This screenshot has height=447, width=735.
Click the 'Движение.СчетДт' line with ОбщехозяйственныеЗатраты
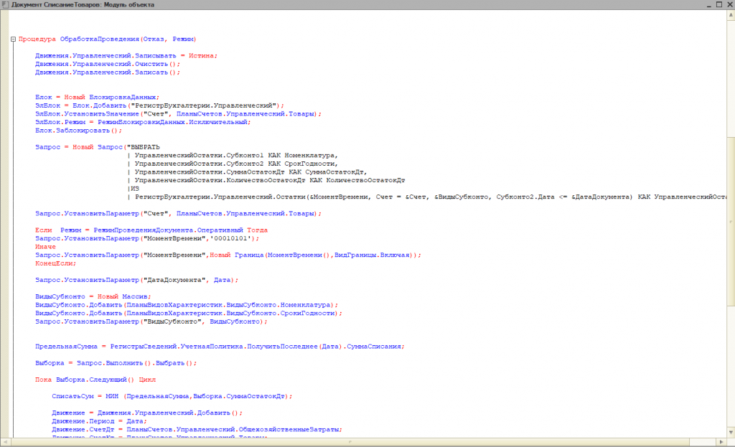[197, 430]
